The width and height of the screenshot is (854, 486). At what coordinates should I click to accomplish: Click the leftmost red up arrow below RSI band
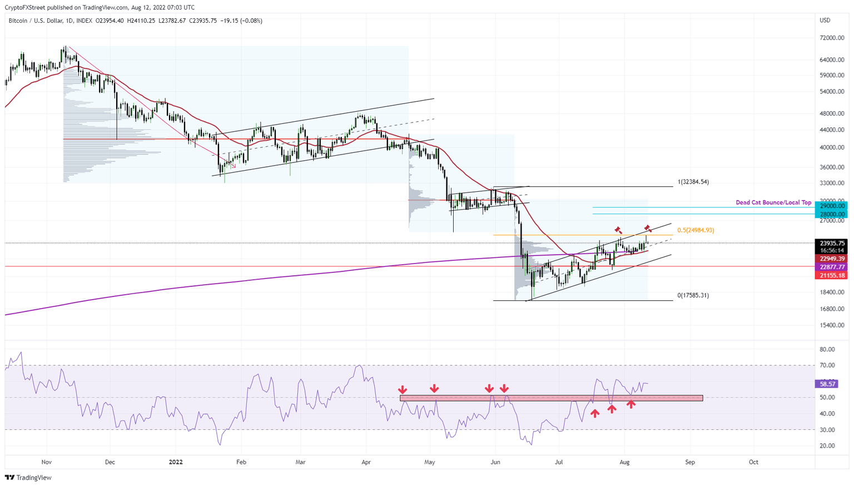point(594,413)
